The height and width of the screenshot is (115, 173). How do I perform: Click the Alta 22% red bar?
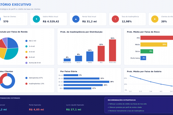pos(101,53)
